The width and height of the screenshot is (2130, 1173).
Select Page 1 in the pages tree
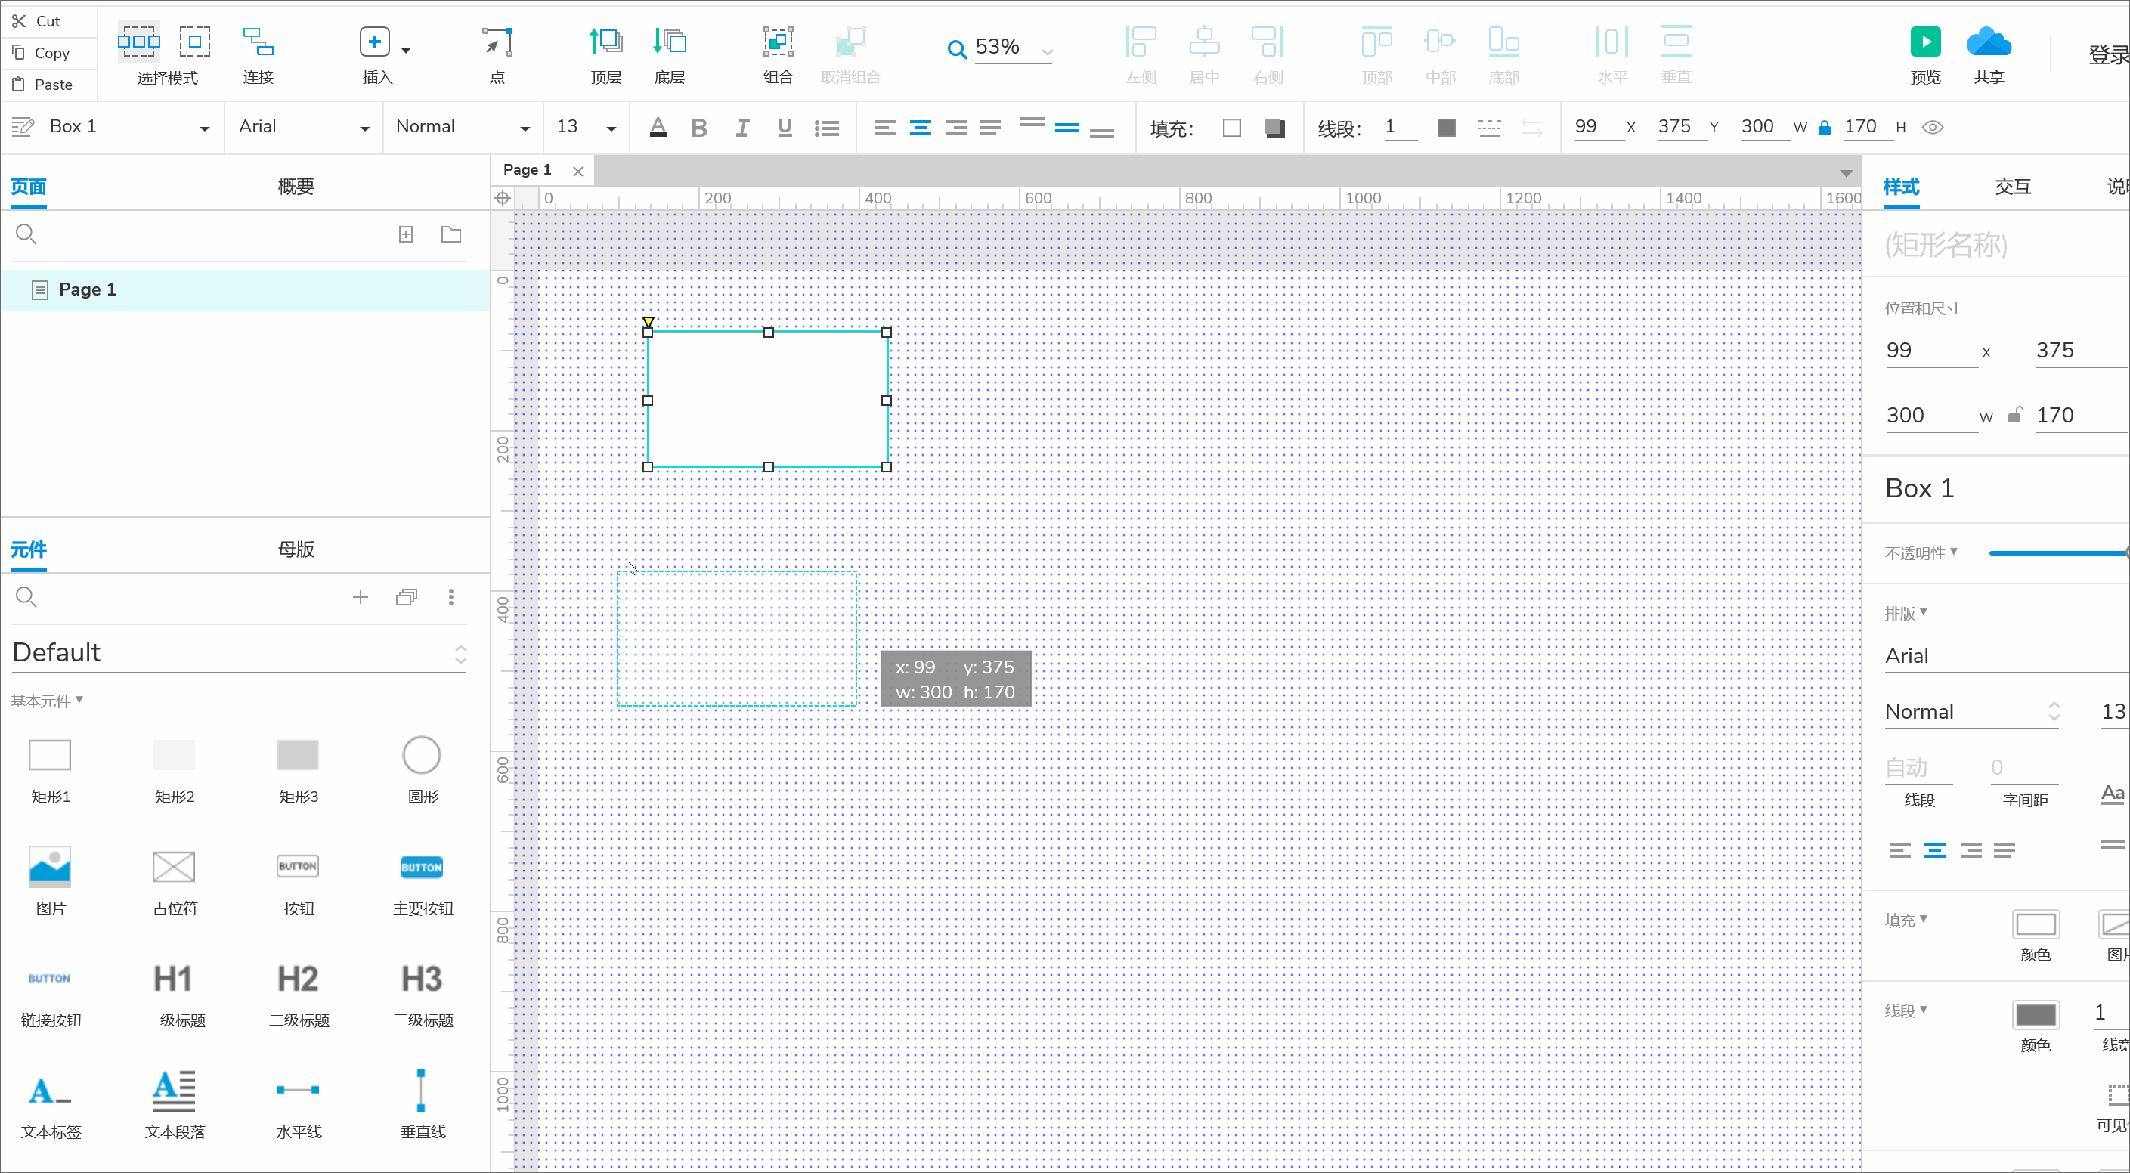pos(87,289)
